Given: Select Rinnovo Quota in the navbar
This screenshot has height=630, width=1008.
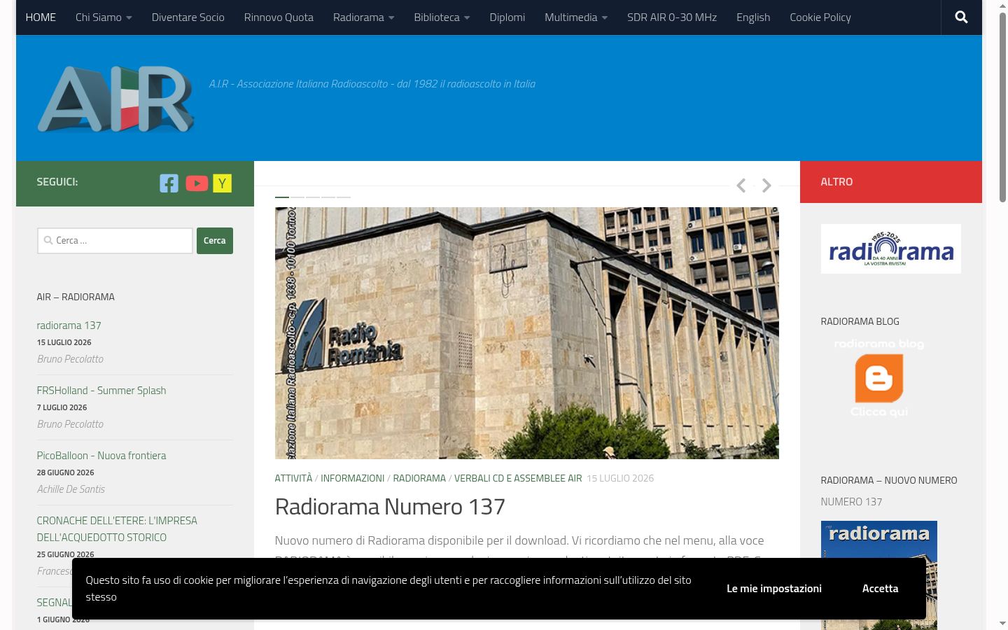Looking at the screenshot, I should 279,17.
